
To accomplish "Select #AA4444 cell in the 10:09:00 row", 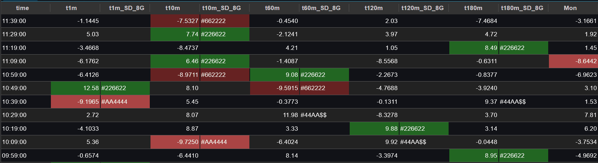I will coord(214,142).
